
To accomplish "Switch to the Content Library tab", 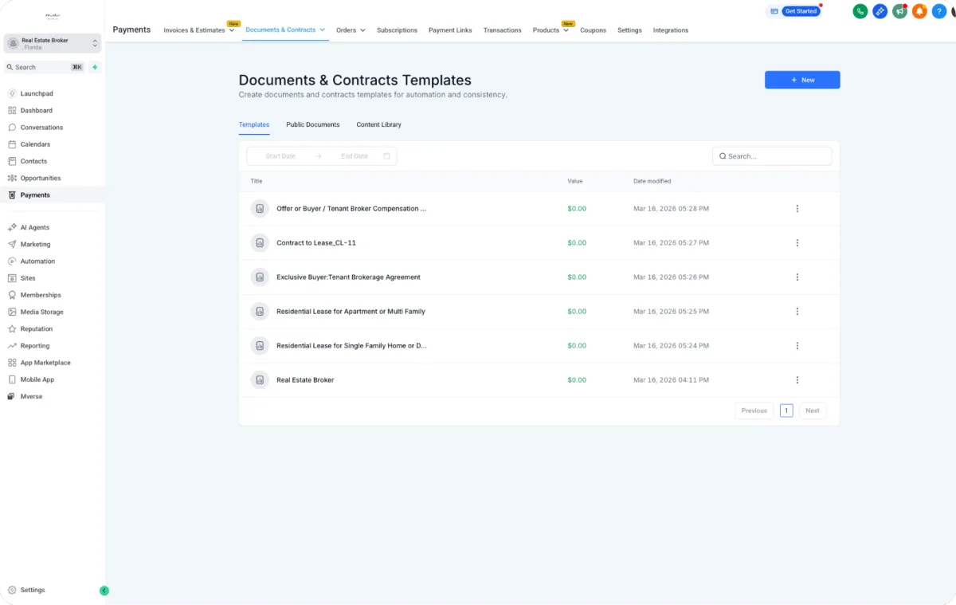I will click(x=378, y=124).
